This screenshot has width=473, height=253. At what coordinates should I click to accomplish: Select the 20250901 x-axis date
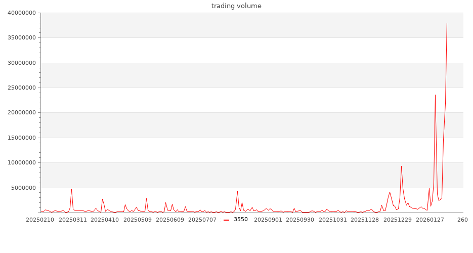click(x=268, y=220)
